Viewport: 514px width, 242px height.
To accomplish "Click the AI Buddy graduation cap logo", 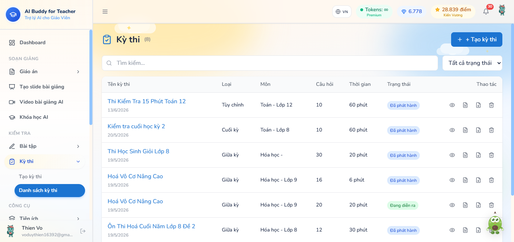I will [13, 14].
